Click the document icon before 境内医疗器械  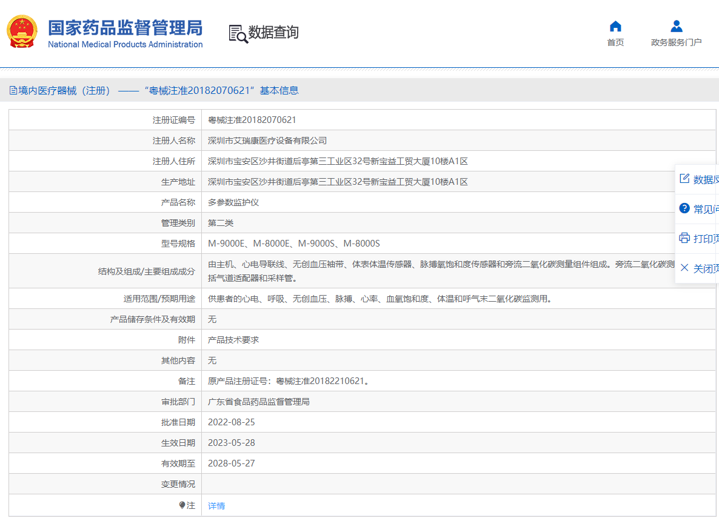click(x=13, y=91)
